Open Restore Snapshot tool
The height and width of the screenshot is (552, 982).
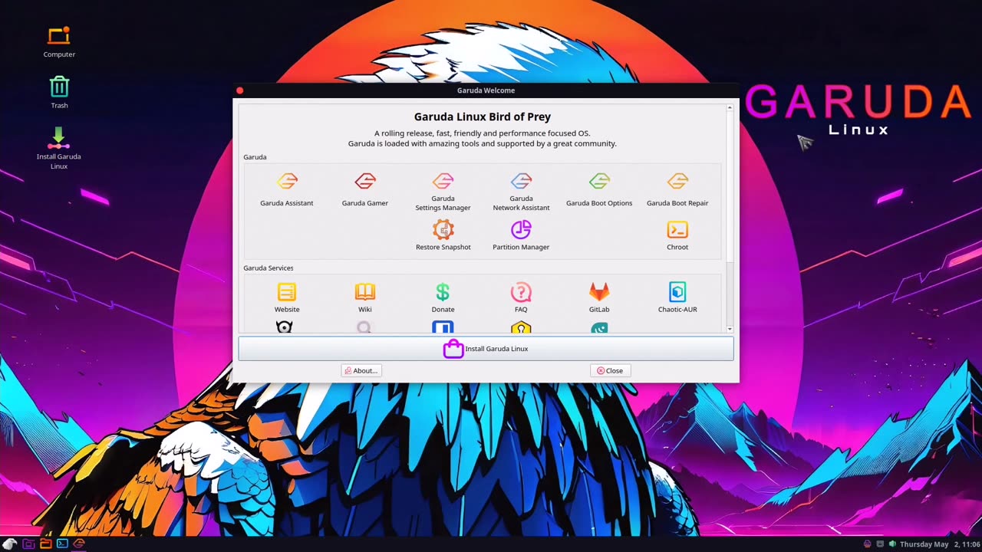click(443, 235)
